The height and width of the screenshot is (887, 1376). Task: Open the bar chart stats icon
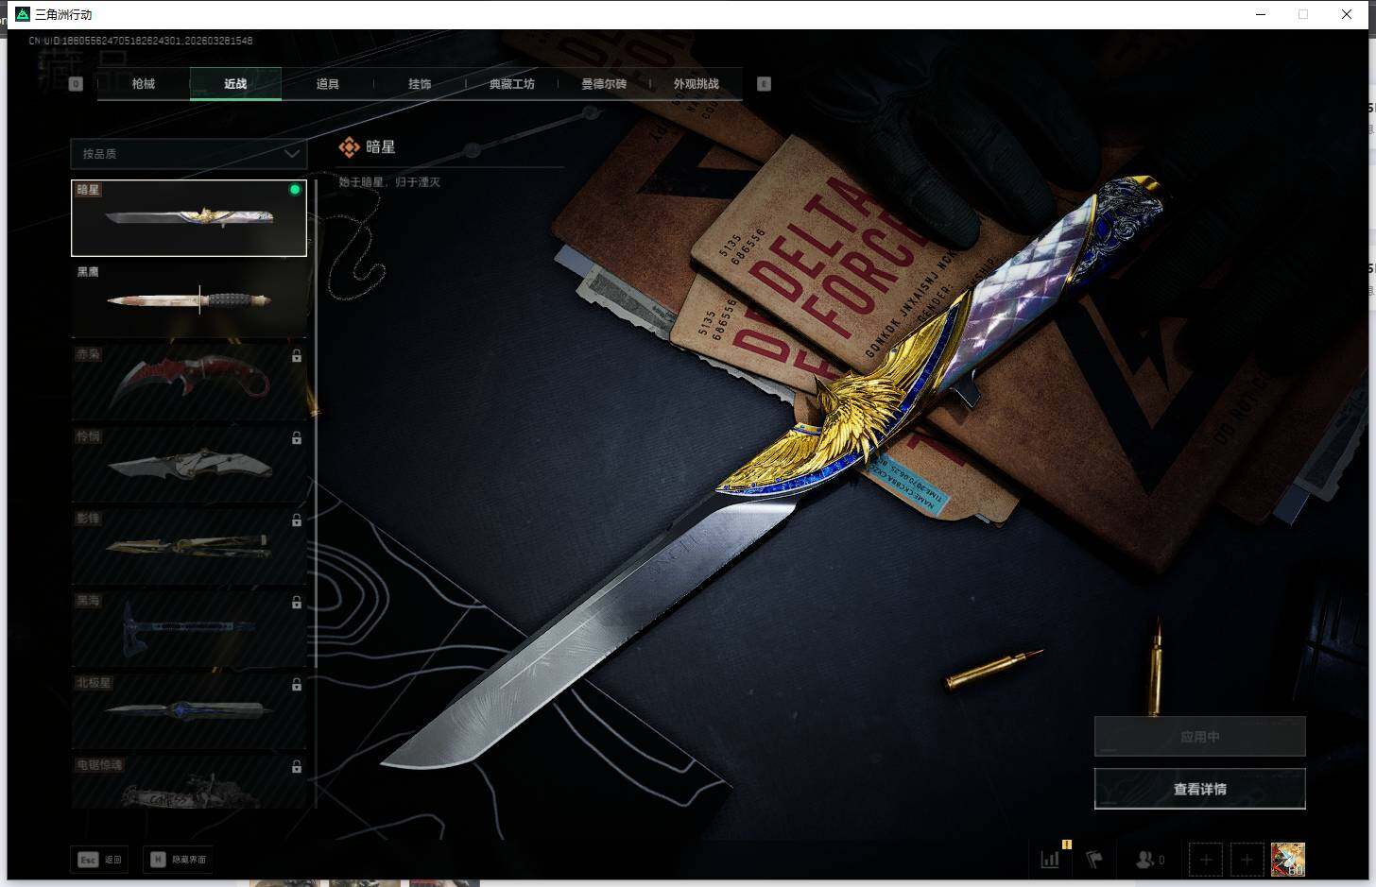pos(1050,860)
